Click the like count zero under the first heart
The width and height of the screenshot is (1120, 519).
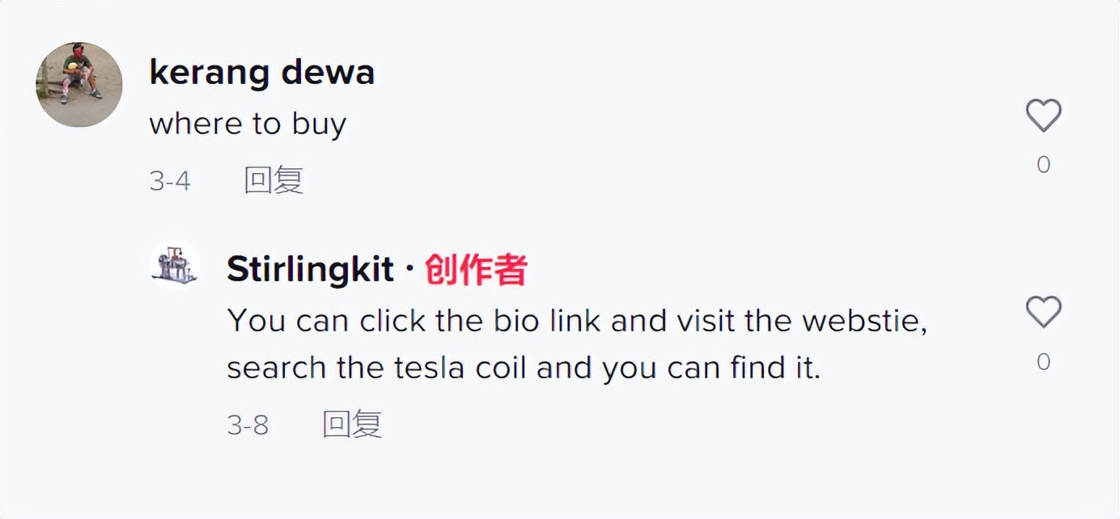(1043, 164)
